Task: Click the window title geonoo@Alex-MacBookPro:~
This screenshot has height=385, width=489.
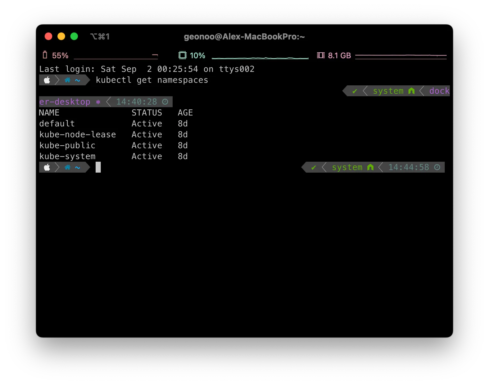Action: pos(244,37)
